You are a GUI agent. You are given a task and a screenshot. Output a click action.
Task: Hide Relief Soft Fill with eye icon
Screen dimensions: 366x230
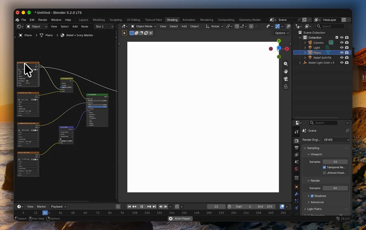pos(342,58)
